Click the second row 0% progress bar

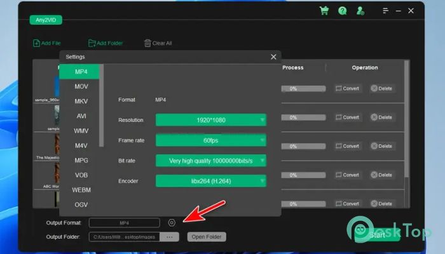point(303,117)
